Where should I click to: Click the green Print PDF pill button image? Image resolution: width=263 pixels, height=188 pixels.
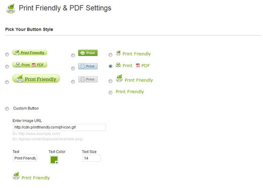point(30,65)
